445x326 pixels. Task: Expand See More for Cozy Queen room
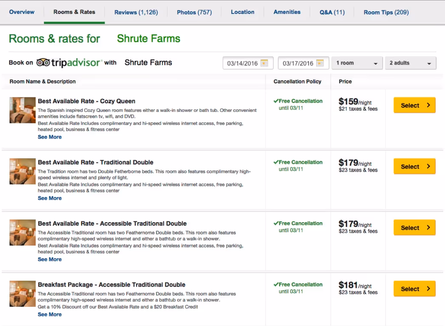tap(49, 137)
